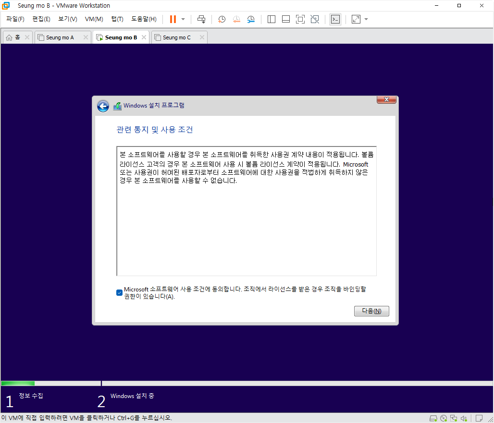Open the 보기(V) menu
Image resolution: width=494 pixels, height=423 pixels.
coord(68,19)
